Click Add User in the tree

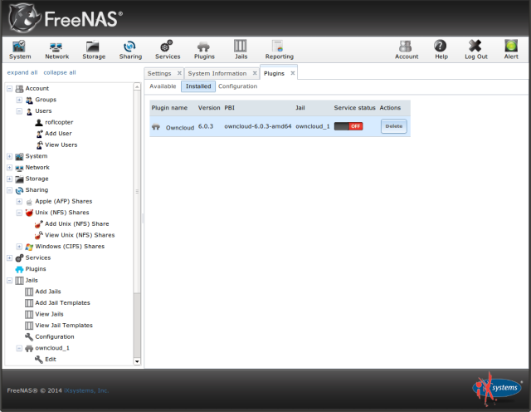coord(58,134)
